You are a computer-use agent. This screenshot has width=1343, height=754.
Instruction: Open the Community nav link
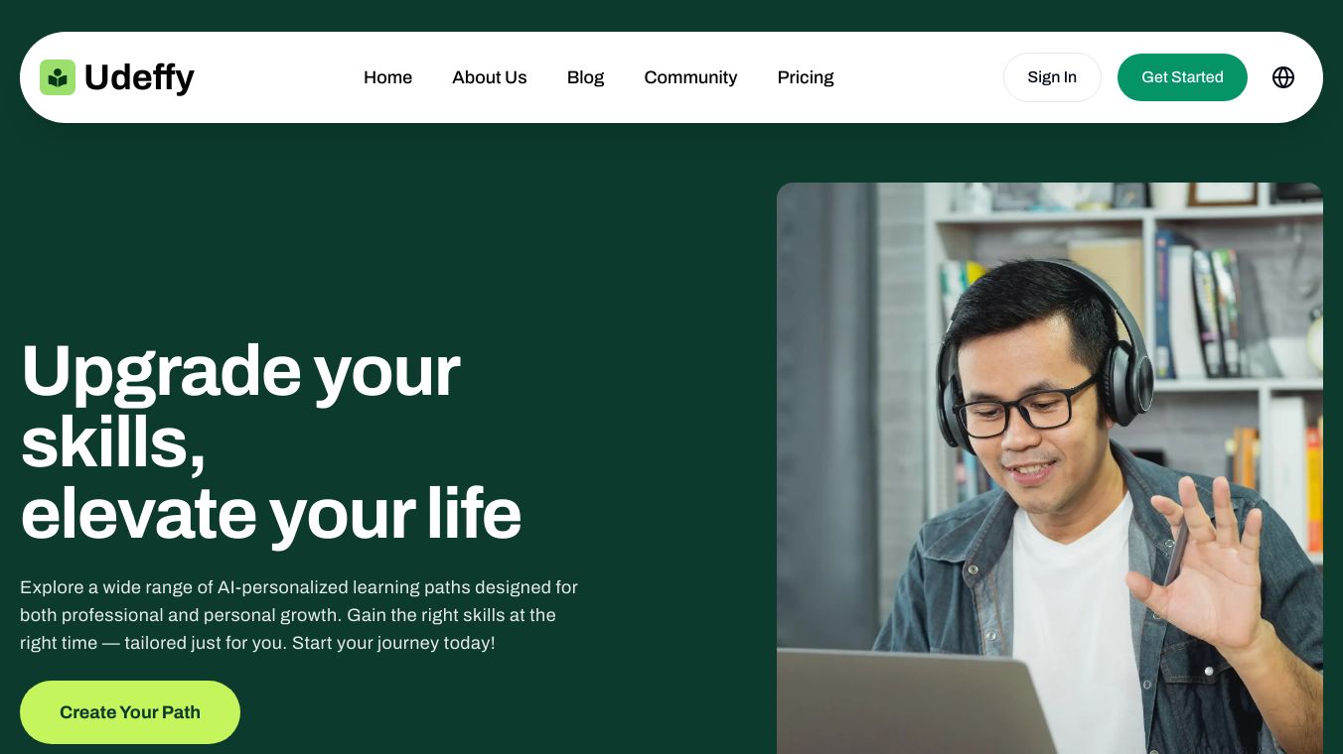click(x=690, y=77)
